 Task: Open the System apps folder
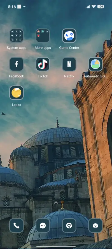point(17,36)
